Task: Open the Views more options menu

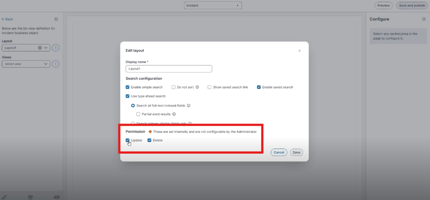Action: [x=55, y=64]
